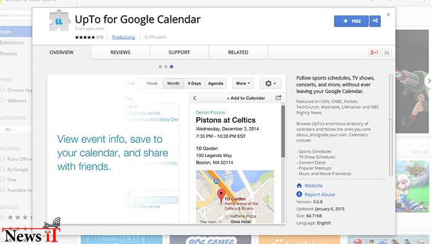The width and height of the screenshot is (432, 244).
Task: Click the TD Garden map thumbnail
Action: pos(235,197)
